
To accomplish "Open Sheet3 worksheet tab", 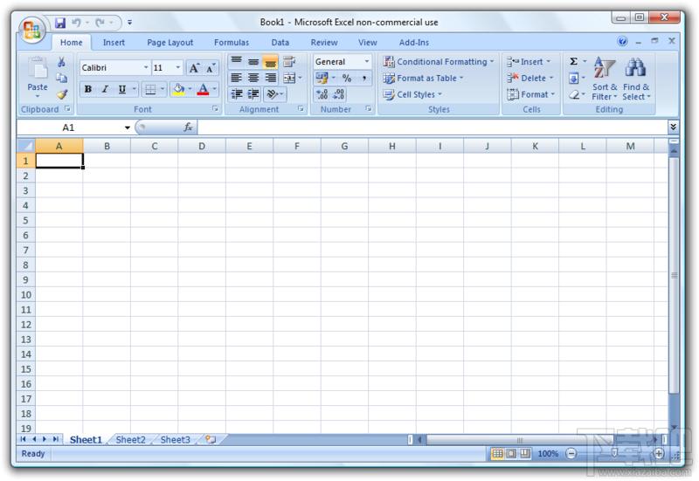I will pyautogui.click(x=176, y=440).
